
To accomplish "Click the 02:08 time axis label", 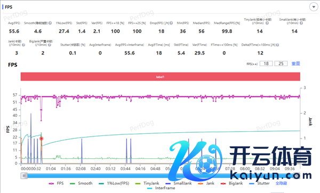I will pyautogui.click(x=81, y=169).
